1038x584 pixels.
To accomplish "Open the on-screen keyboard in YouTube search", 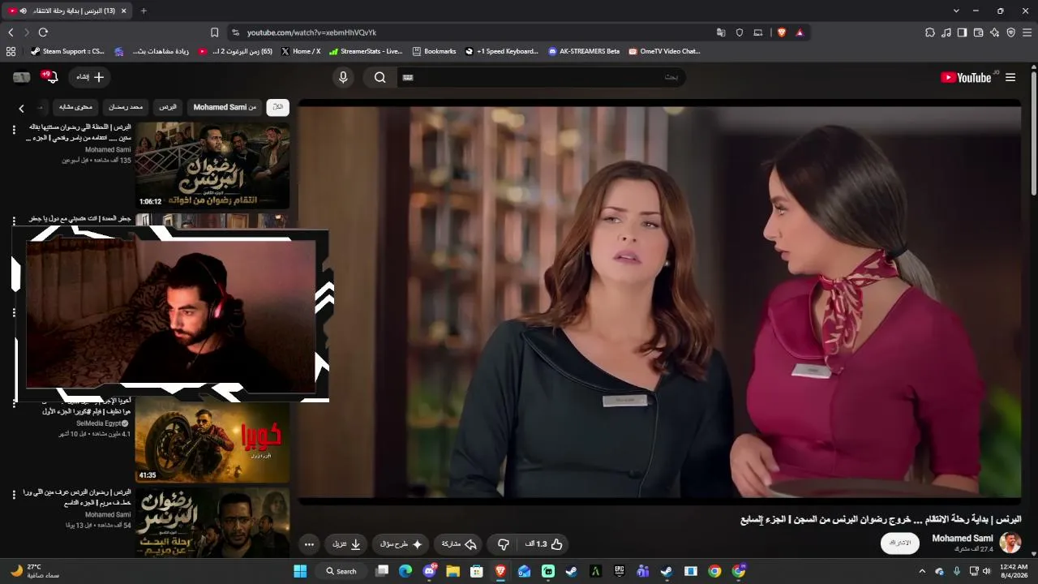I will 408,77.
